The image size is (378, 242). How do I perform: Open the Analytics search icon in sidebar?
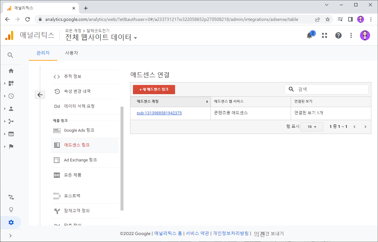(x=10, y=55)
